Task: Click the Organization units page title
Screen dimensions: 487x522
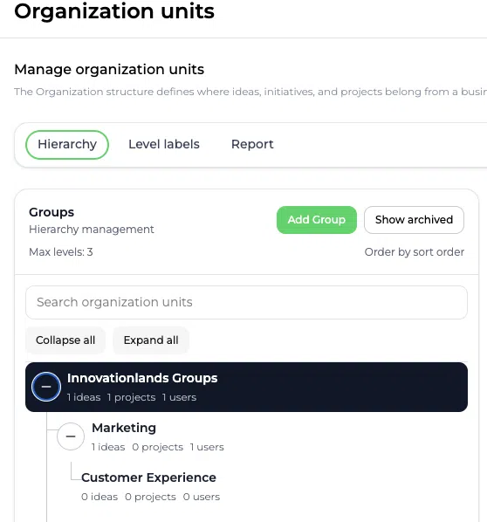Action: [114, 11]
